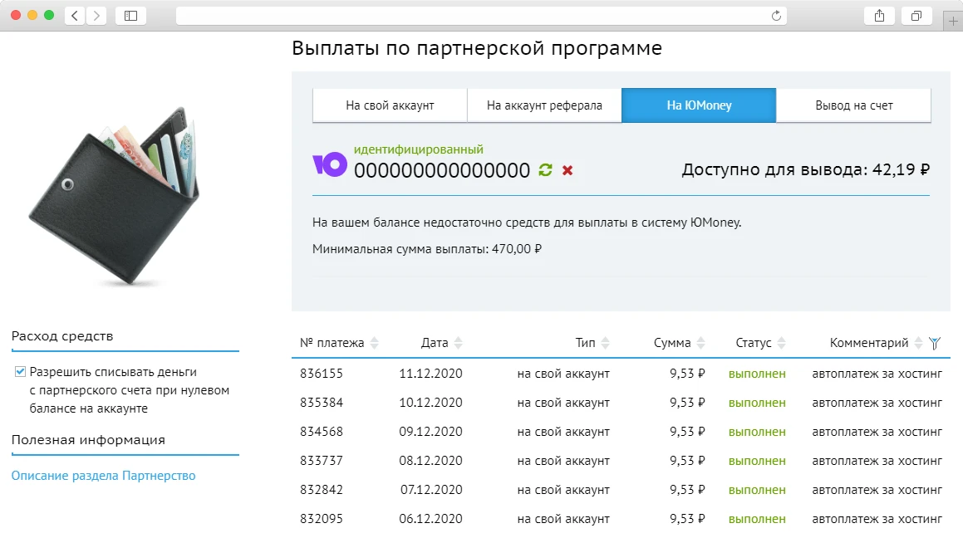This screenshot has width=963, height=538.
Task: Sort the table by Статус arrows
Action: [783, 342]
